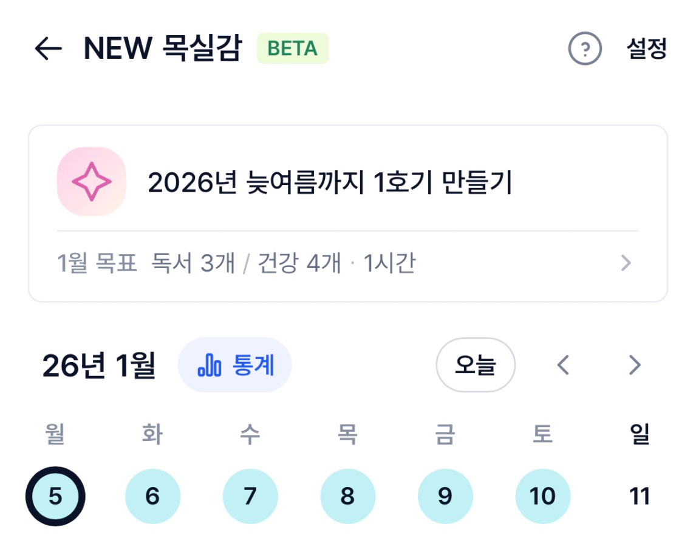
Task: Open goal '2026년 늦여름까지 1호기 만들기'
Action: click(x=330, y=183)
